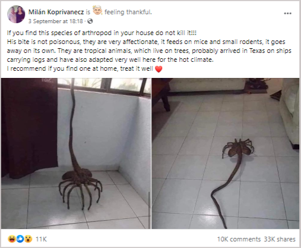The height and width of the screenshot is (248, 301).
Task: View the 10K comments
Action: tap(239, 239)
